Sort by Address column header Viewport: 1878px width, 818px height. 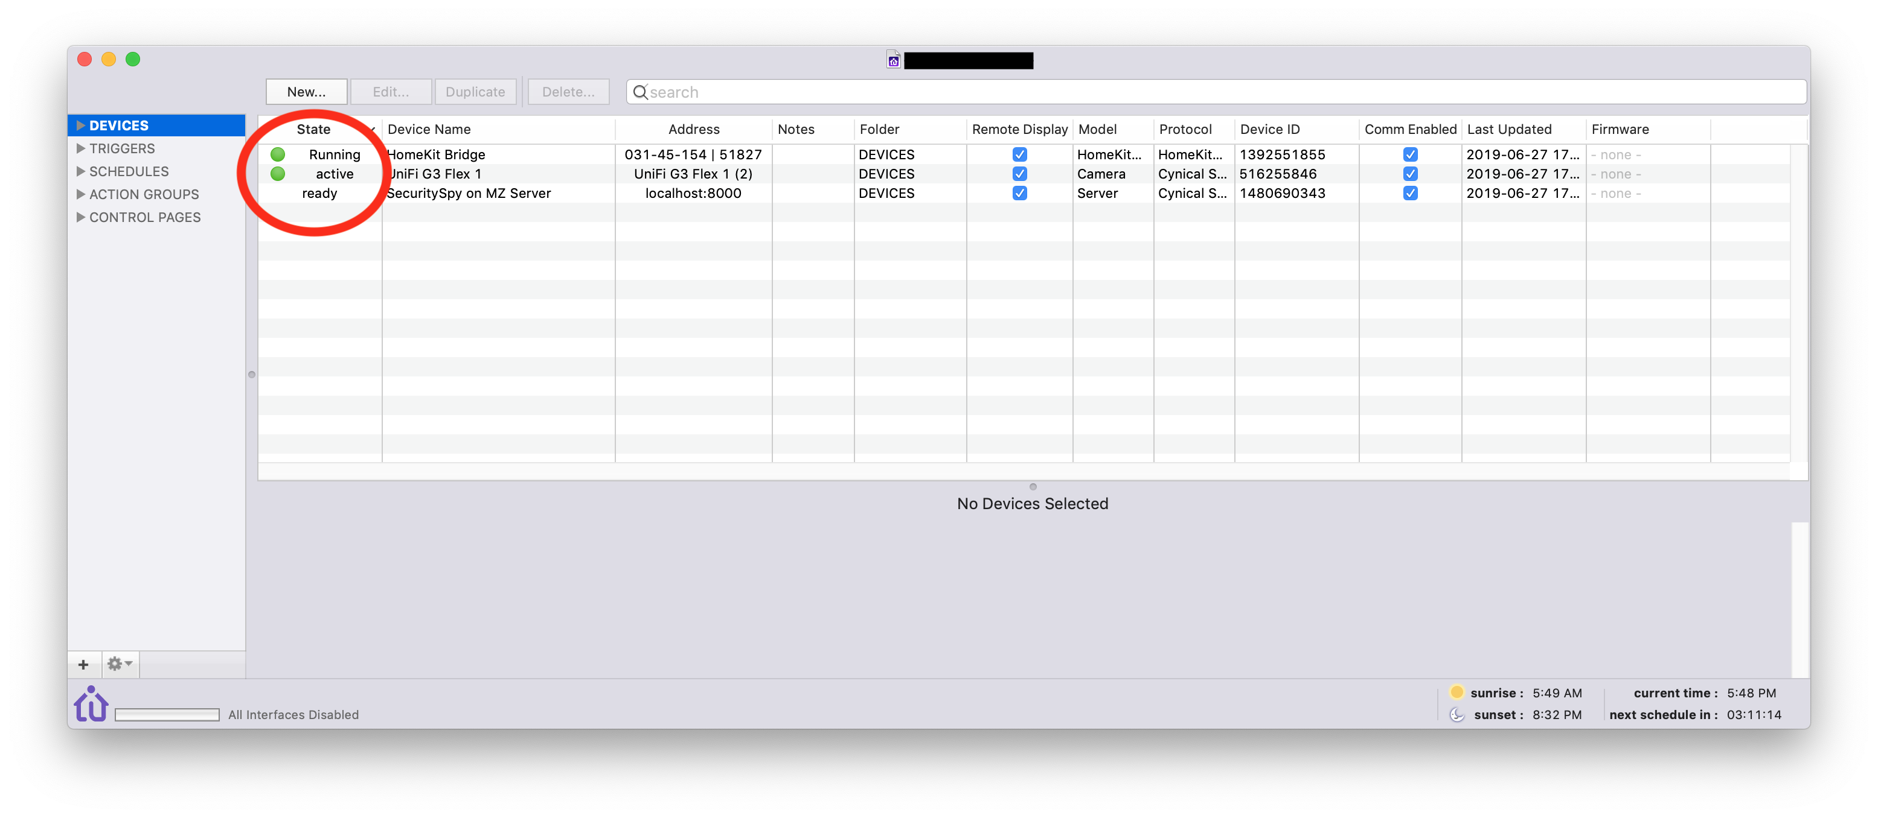coord(693,129)
